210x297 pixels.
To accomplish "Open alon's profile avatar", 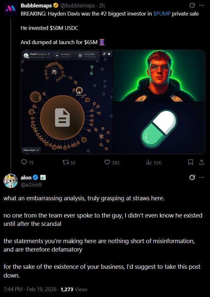I will click(x=11, y=180).
